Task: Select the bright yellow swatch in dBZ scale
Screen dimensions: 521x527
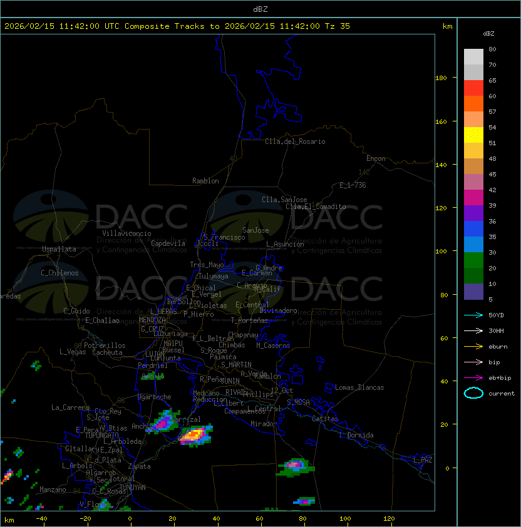Action: 473,135
